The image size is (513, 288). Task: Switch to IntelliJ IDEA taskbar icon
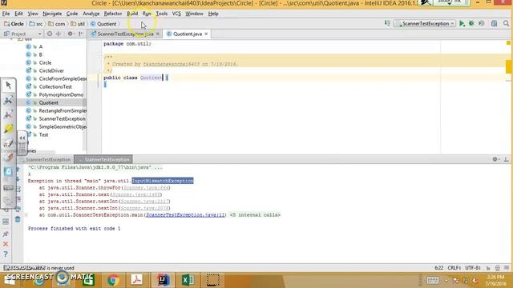[163, 280]
